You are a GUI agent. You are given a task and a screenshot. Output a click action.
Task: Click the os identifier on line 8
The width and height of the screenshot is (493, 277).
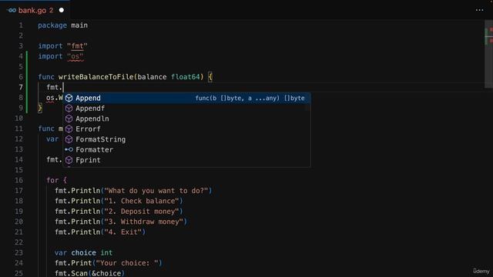point(50,98)
